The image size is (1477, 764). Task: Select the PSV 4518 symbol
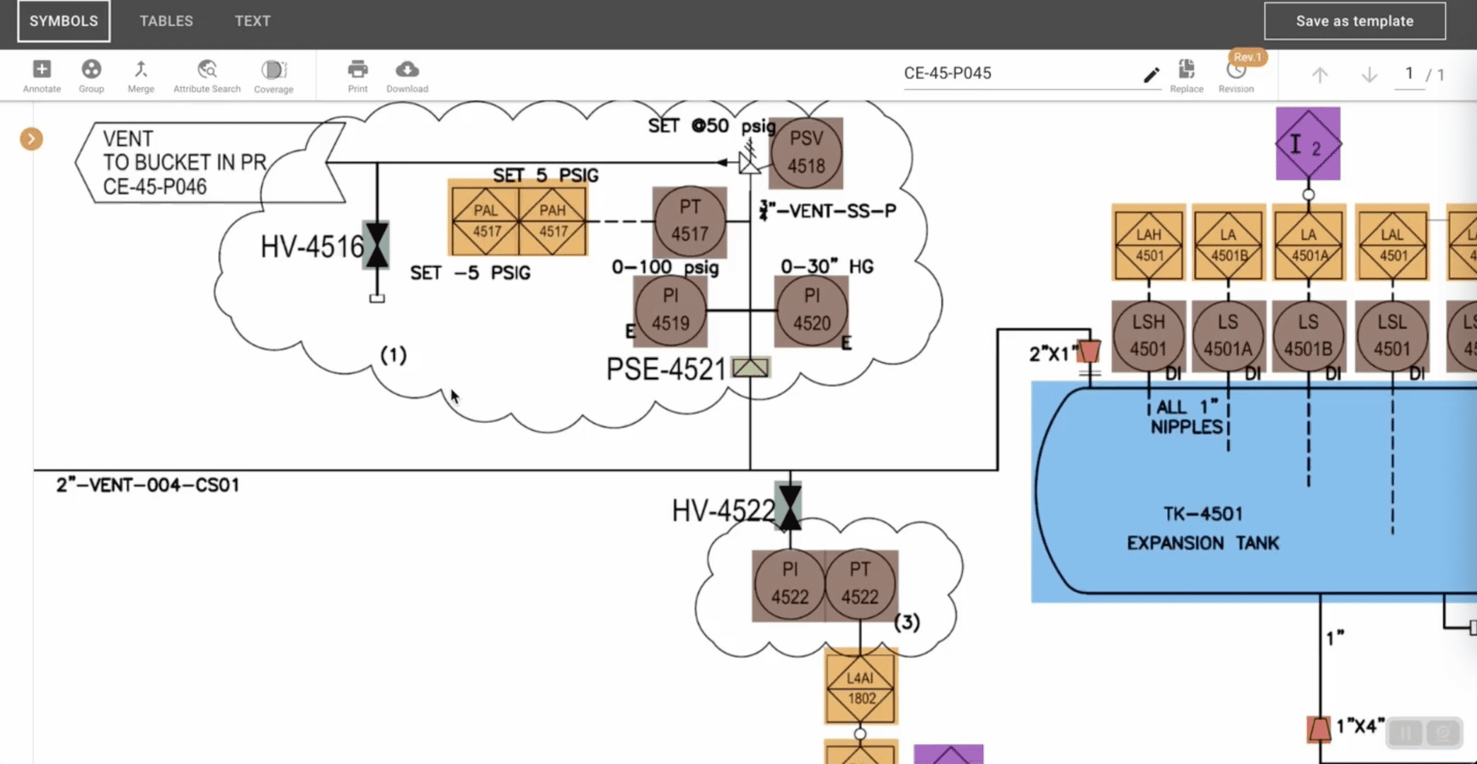(806, 153)
